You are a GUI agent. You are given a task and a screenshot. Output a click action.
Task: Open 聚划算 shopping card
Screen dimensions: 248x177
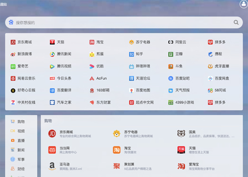[x=132, y=166]
